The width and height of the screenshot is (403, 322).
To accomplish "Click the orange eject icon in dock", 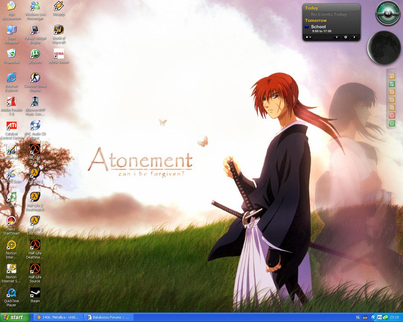I will click(x=392, y=108).
